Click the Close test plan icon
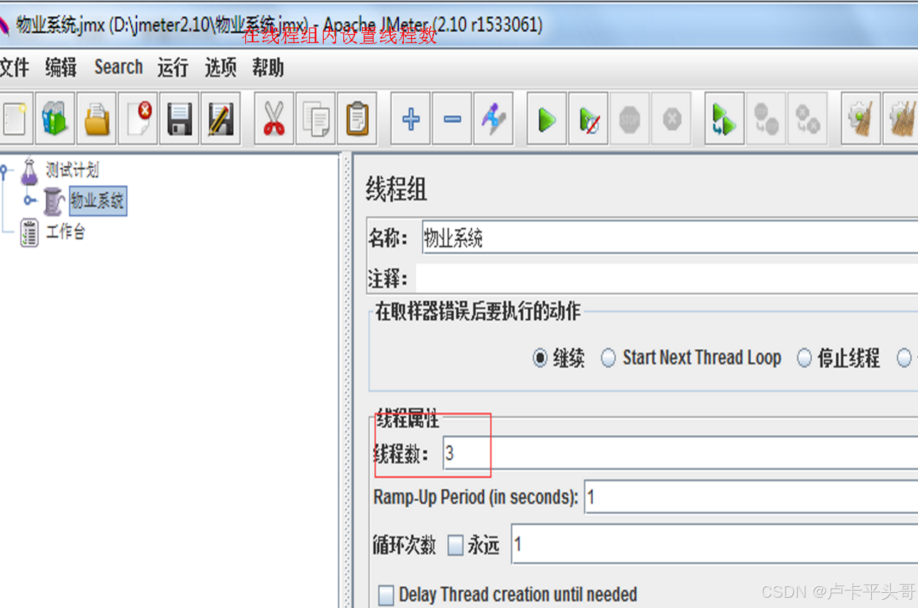The image size is (918, 608). pos(138,119)
